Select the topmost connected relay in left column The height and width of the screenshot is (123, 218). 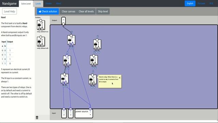(71, 40)
